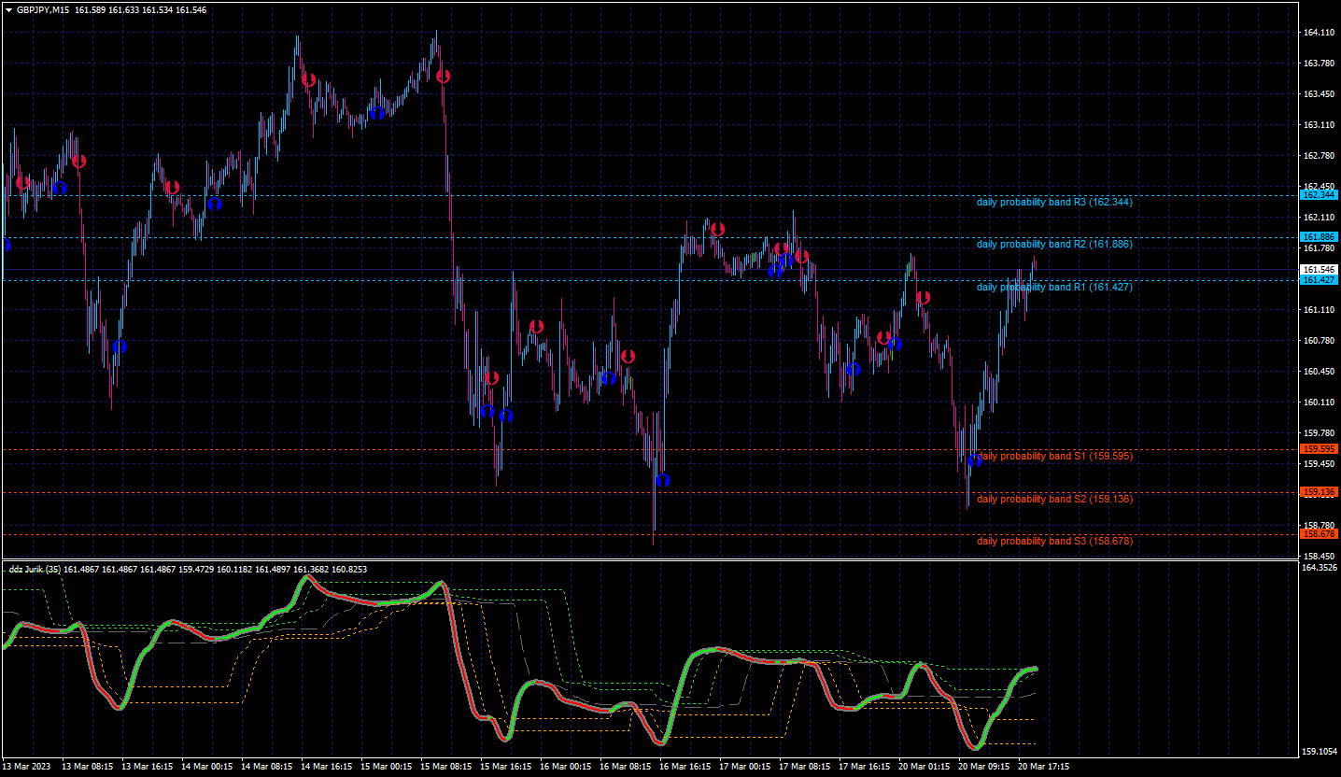The height and width of the screenshot is (777, 1341).
Task: Click the daily probability band R3 (162.344) label
Action: click(1054, 202)
